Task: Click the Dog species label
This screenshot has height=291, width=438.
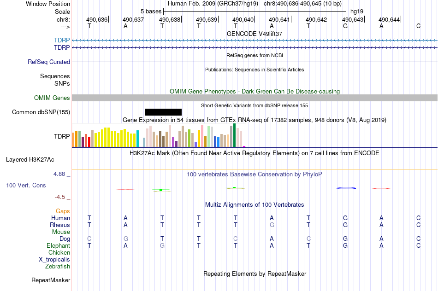Action: 65,239
